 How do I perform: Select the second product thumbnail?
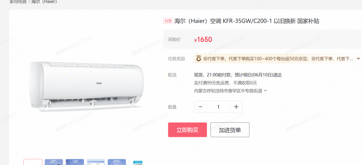[54, 162]
